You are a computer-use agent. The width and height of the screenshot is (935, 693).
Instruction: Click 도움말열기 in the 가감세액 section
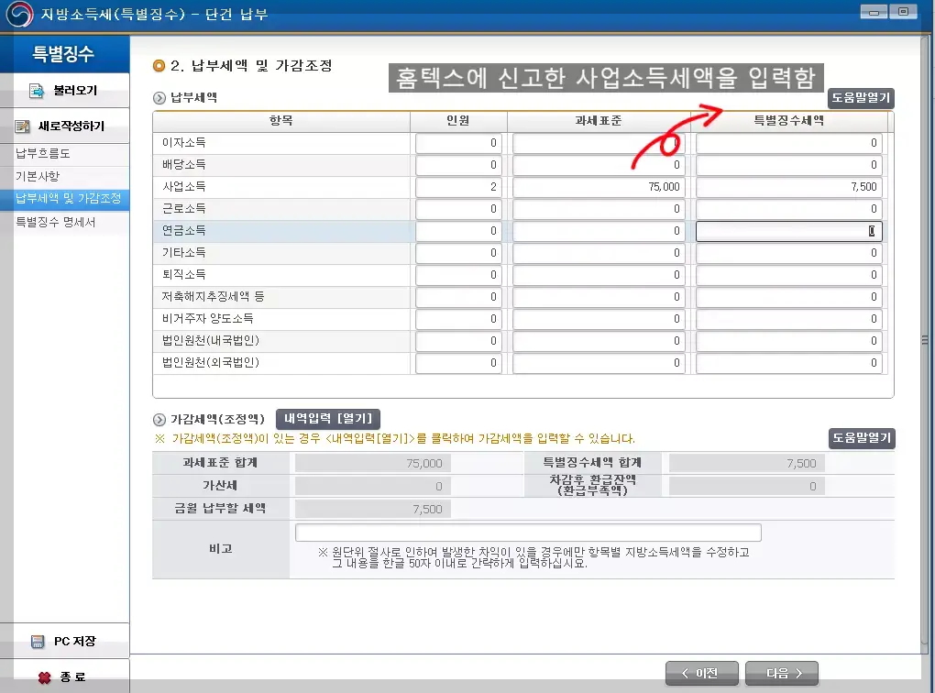click(x=863, y=438)
